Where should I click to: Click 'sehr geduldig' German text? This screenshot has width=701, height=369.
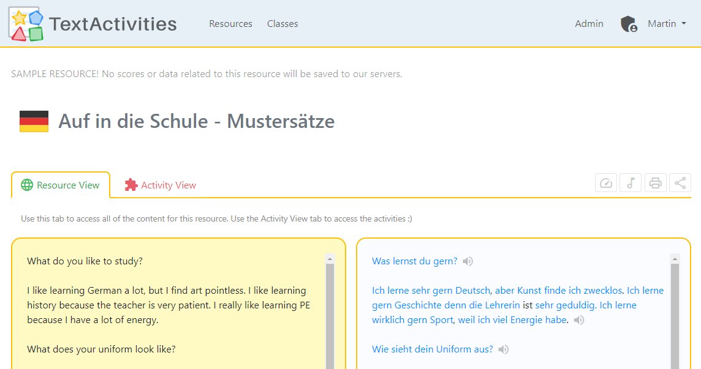(565, 305)
